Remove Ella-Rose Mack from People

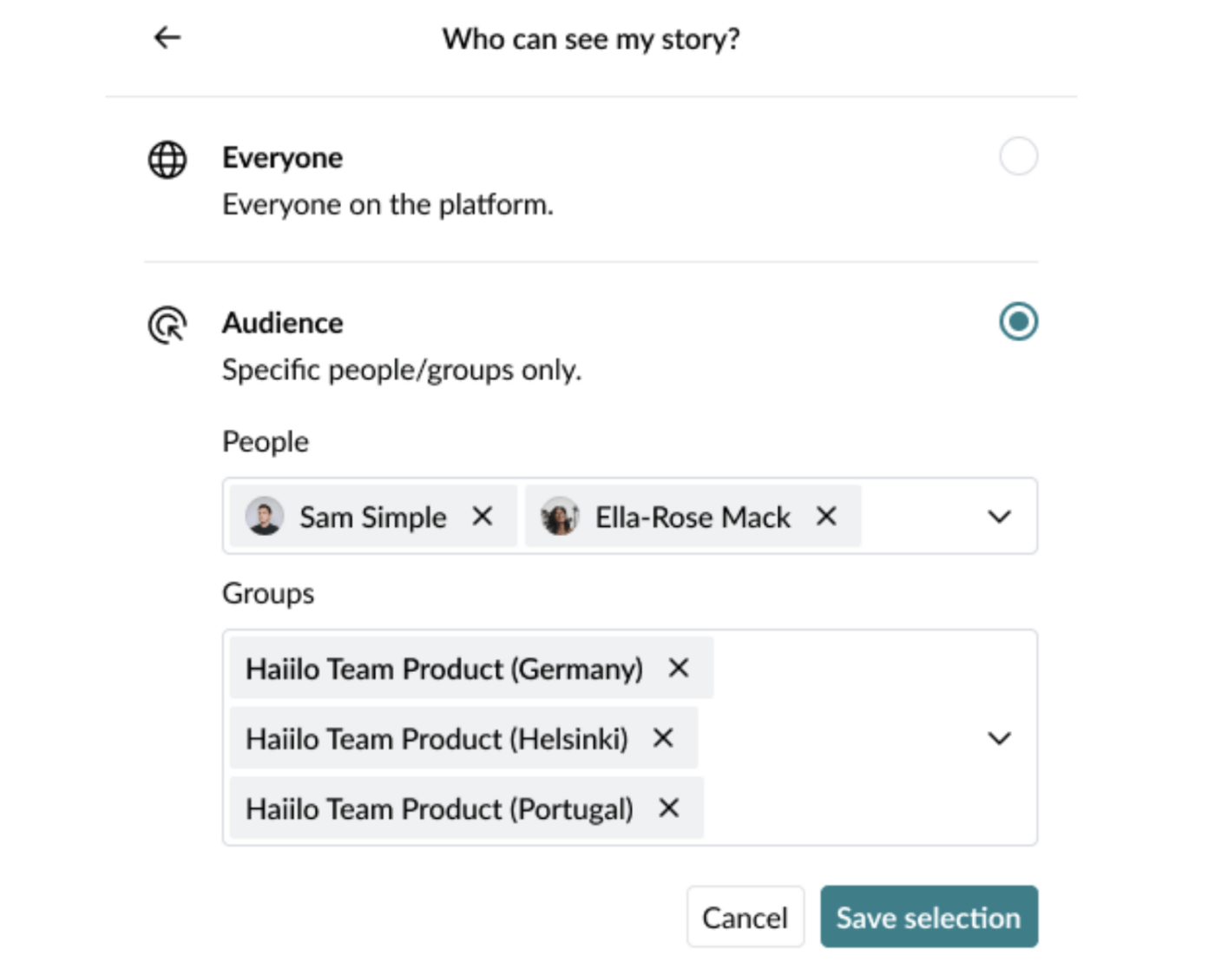point(826,517)
